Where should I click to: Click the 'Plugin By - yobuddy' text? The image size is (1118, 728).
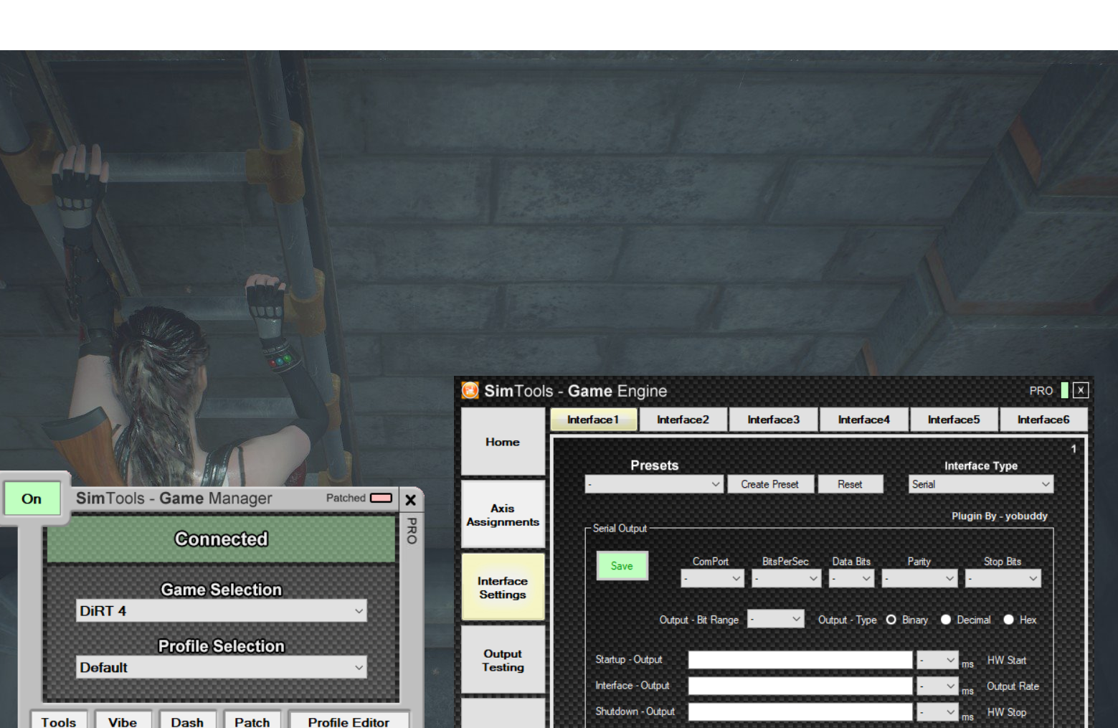(x=999, y=516)
